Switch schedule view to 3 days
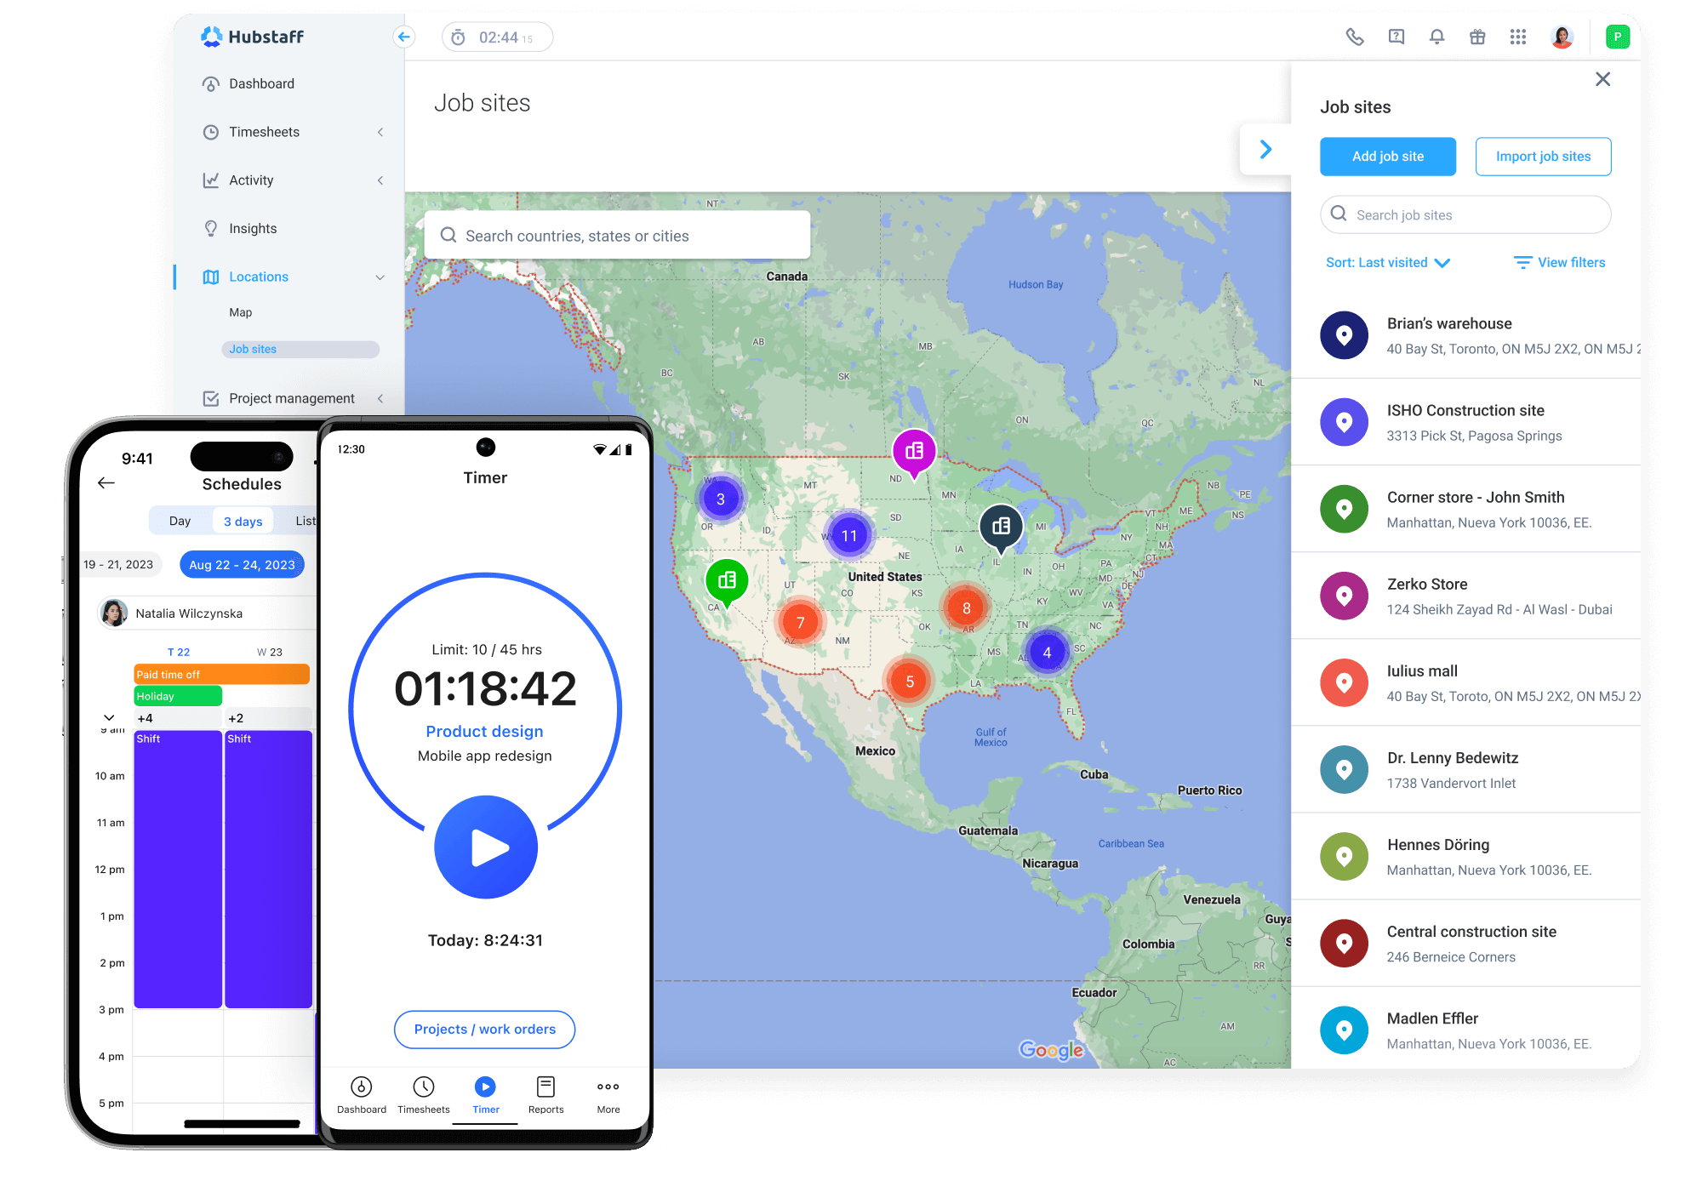 (243, 521)
